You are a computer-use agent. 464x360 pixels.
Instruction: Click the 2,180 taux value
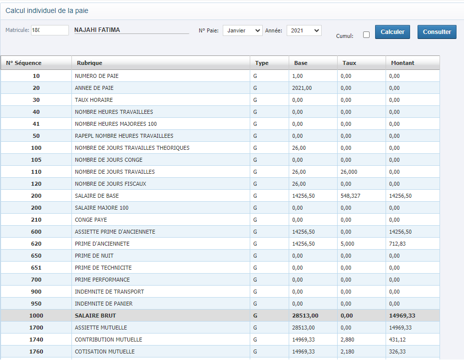[348, 352]
